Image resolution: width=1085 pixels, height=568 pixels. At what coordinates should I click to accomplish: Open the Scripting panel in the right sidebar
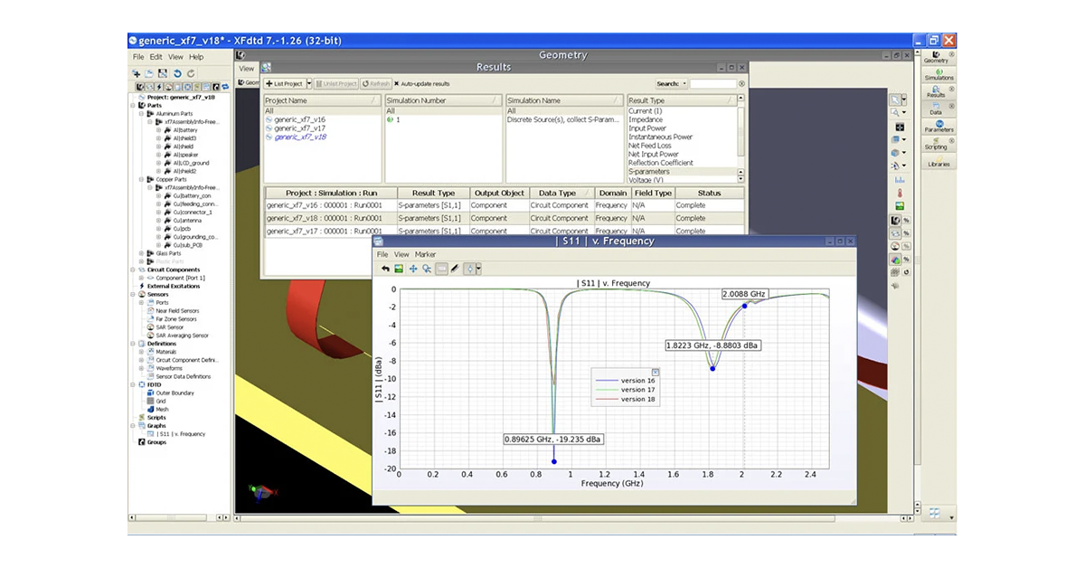click(x=939, y=145)
